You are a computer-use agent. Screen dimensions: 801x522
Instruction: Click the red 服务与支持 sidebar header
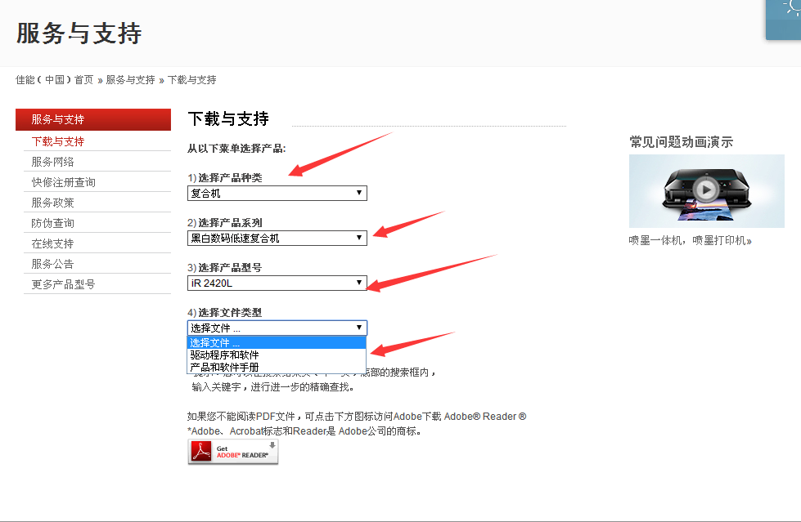pos(93,119)
